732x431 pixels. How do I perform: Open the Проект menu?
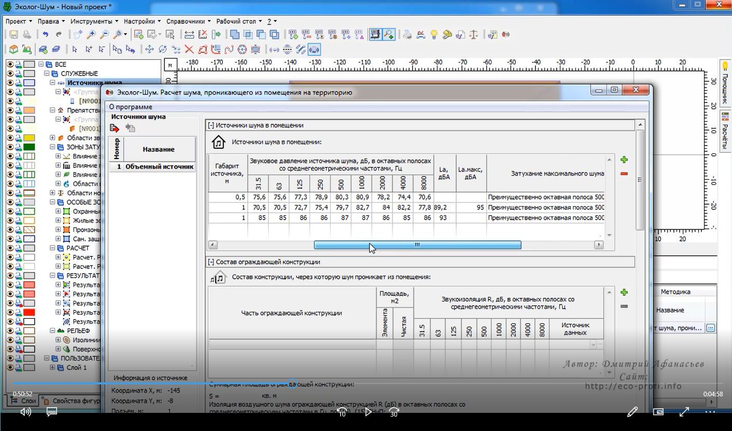(19, 21)
